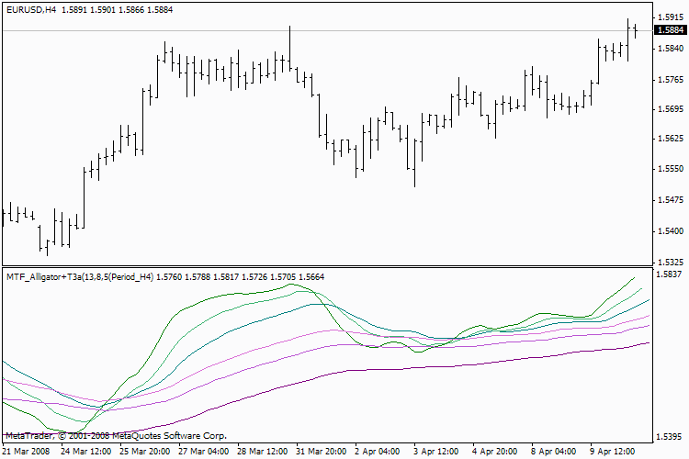Select the 25 Mar 20:00 time label
This screenshot has width=689, height=459.
144,452
